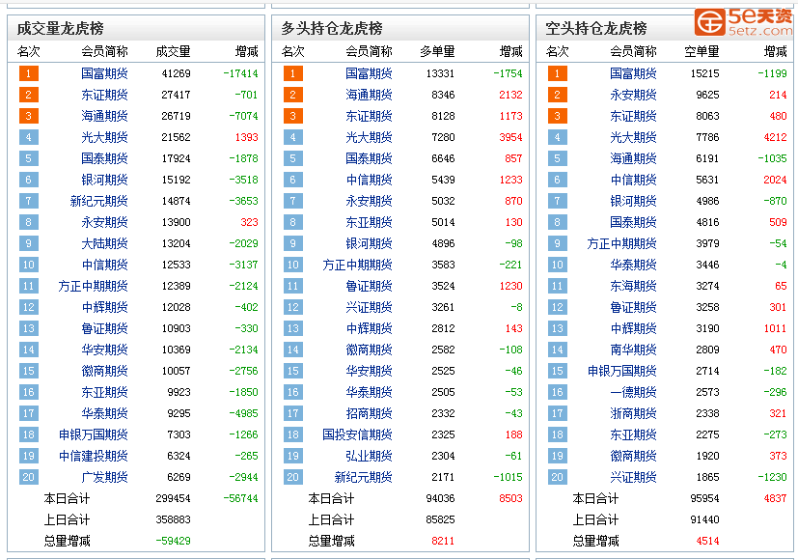This screenshot has height=560, width=798.
Task: Click 总量增减 label in 空头持仓龙虎榜
Action: [x=596, y=541]
